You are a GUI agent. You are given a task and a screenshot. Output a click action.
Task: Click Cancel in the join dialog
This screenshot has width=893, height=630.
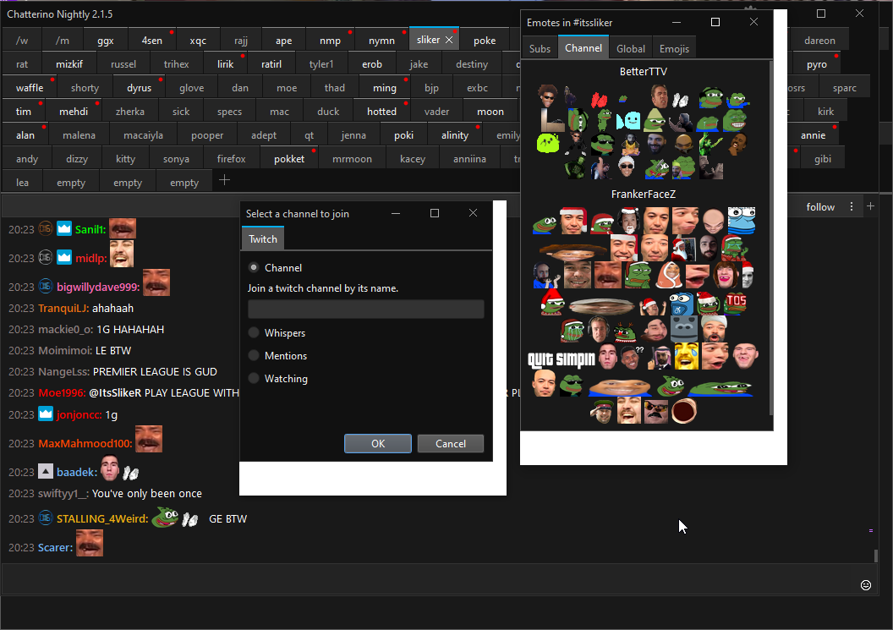click(x=451, y=443)
